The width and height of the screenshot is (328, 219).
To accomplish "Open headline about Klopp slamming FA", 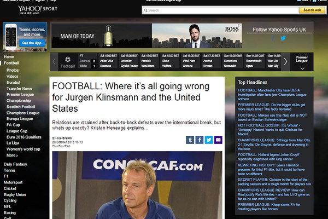I will [269, 206].
